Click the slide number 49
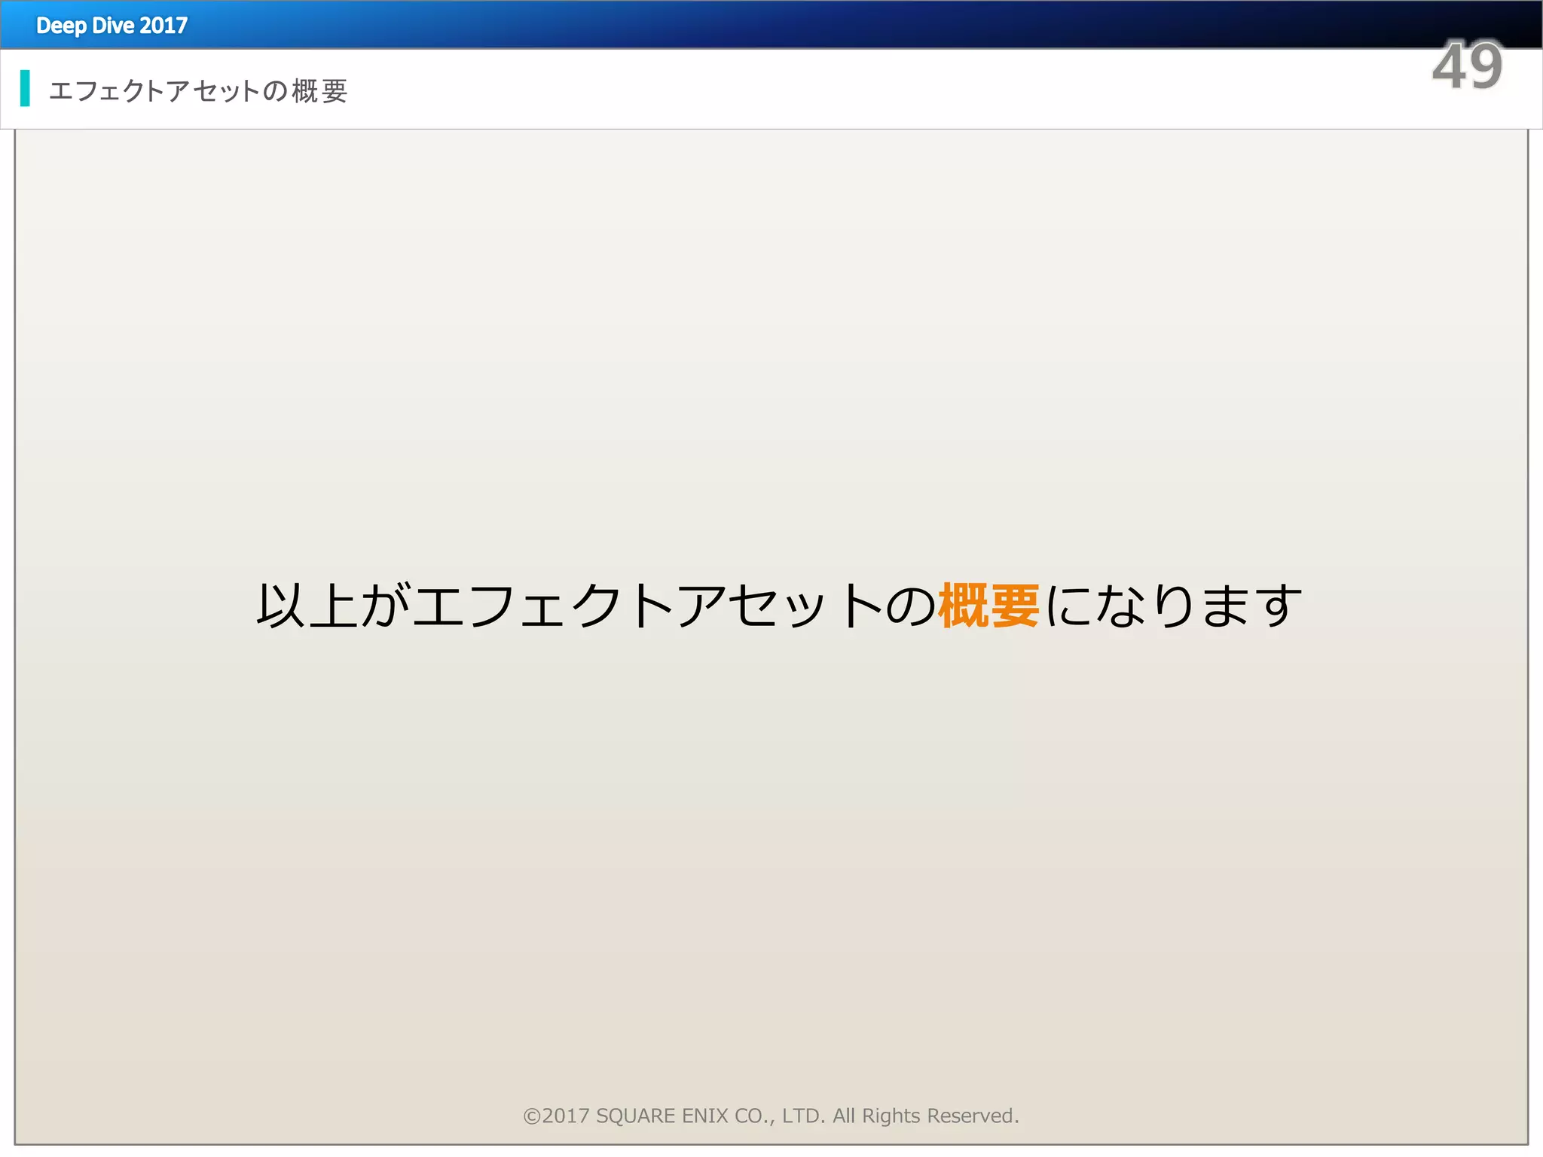1543x1157 pixels. [x=1467, y=67]
